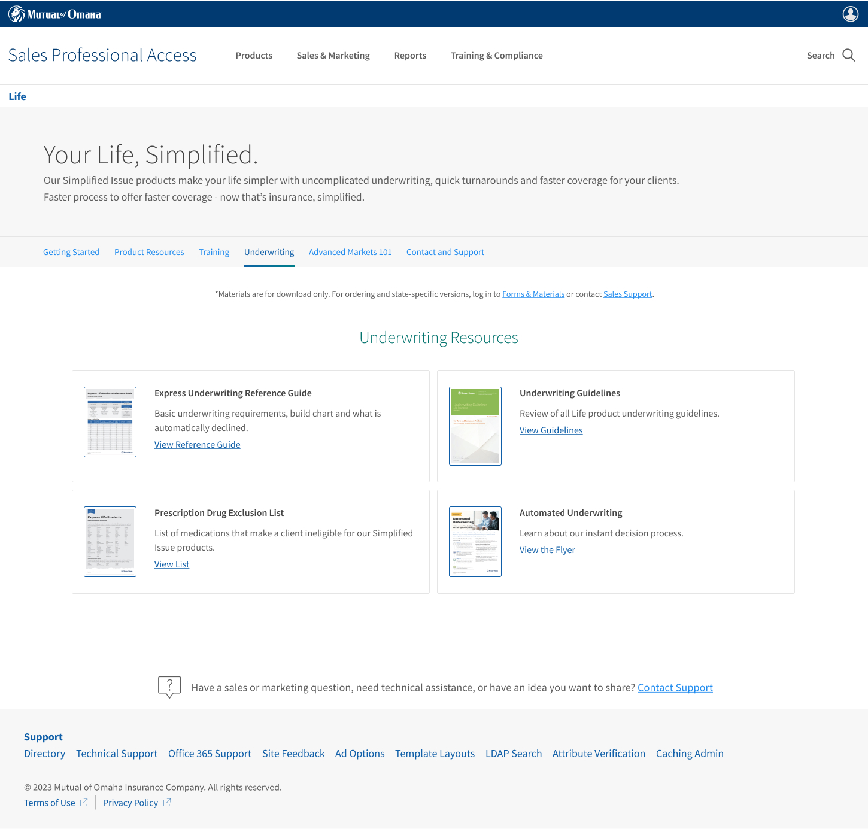Click the View Reference Guide link
This screenshot has height=829, width=868.
point(197,445)
